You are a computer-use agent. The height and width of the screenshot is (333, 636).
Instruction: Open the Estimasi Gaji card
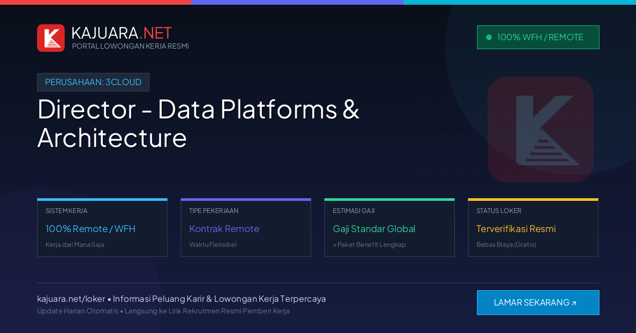[390, 228]
